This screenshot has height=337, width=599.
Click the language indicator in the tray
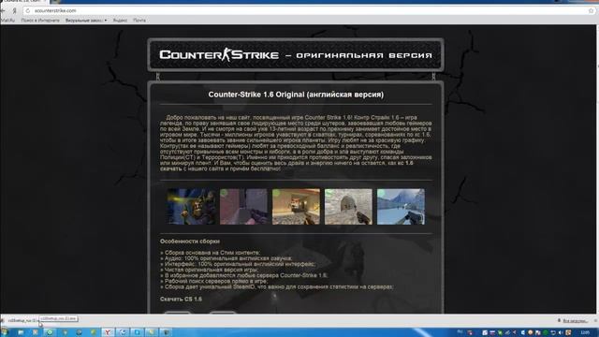[x=460, y=331]
